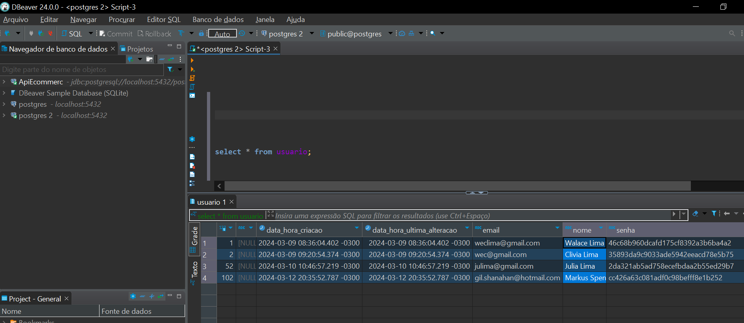Open the Banco de dados menu
The image size is (744, 323).
click(x=218, y=20)
